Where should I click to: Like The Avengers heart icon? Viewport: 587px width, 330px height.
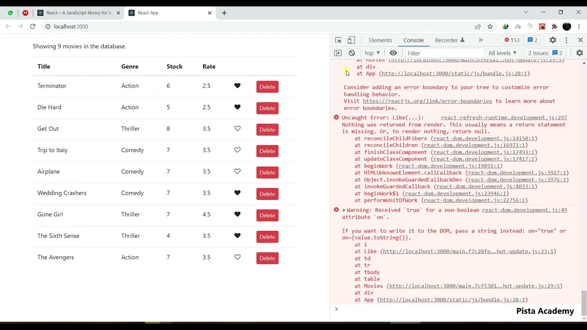coord(237,258)
